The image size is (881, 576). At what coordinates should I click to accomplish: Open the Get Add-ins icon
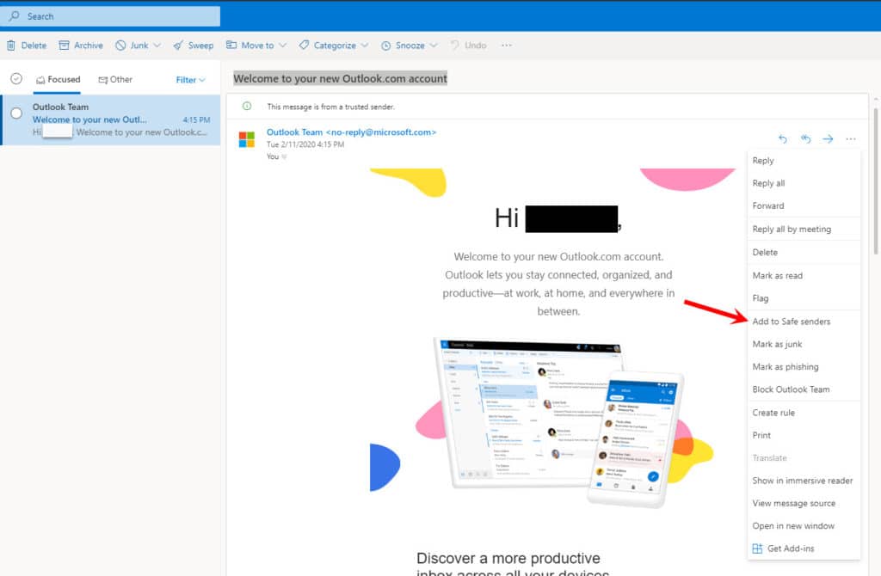point(786,548)
